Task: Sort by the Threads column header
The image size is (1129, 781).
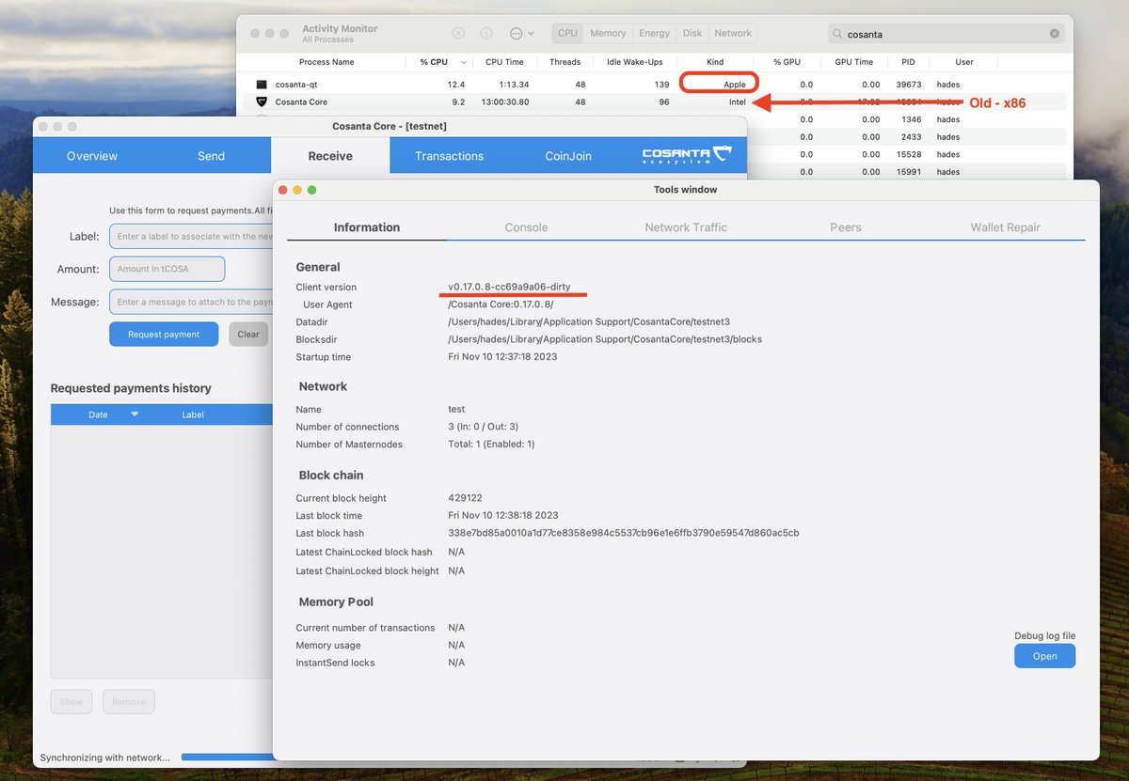Action: click(x=564, y=62)
